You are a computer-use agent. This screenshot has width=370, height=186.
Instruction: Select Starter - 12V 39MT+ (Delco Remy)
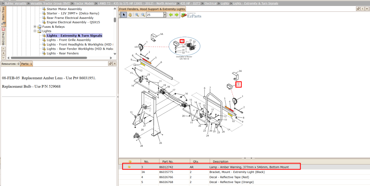73,13
